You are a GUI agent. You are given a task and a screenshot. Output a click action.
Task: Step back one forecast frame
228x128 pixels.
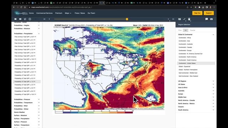point(49,19)
